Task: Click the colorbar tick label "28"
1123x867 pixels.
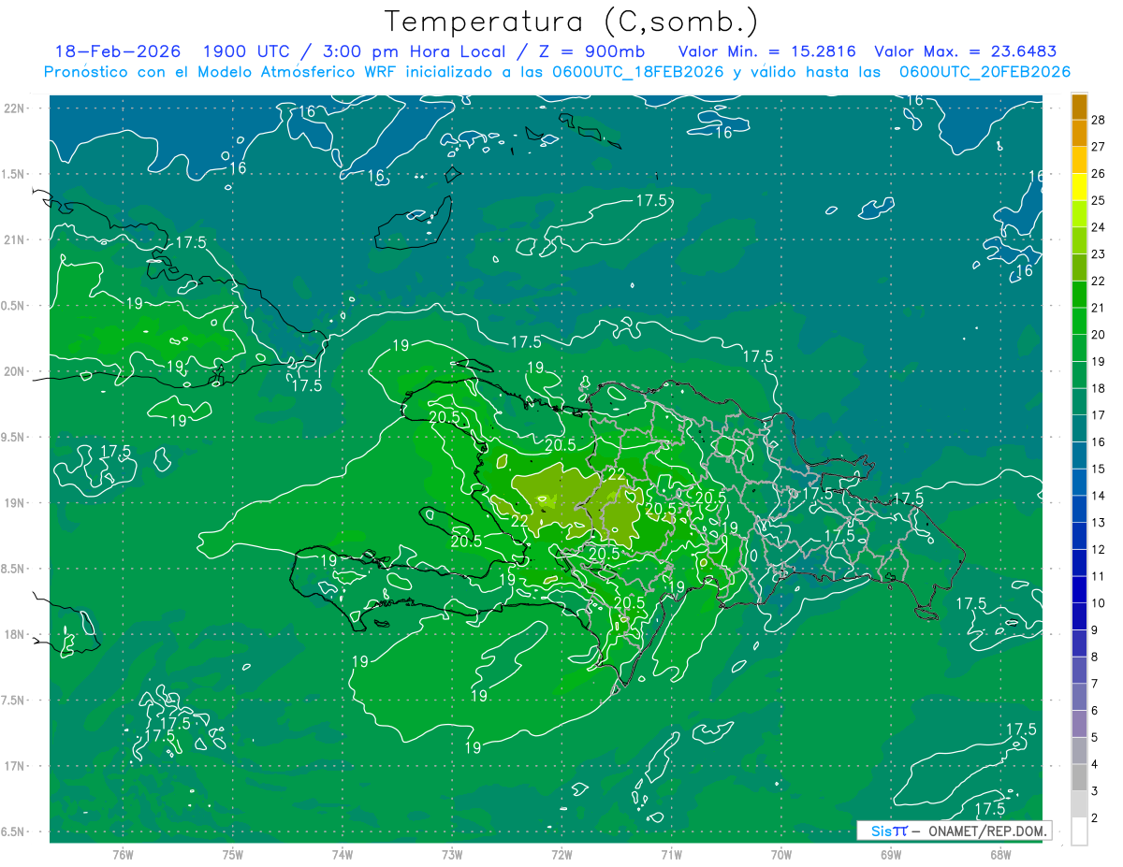Action: click(x=1099, y=120)
